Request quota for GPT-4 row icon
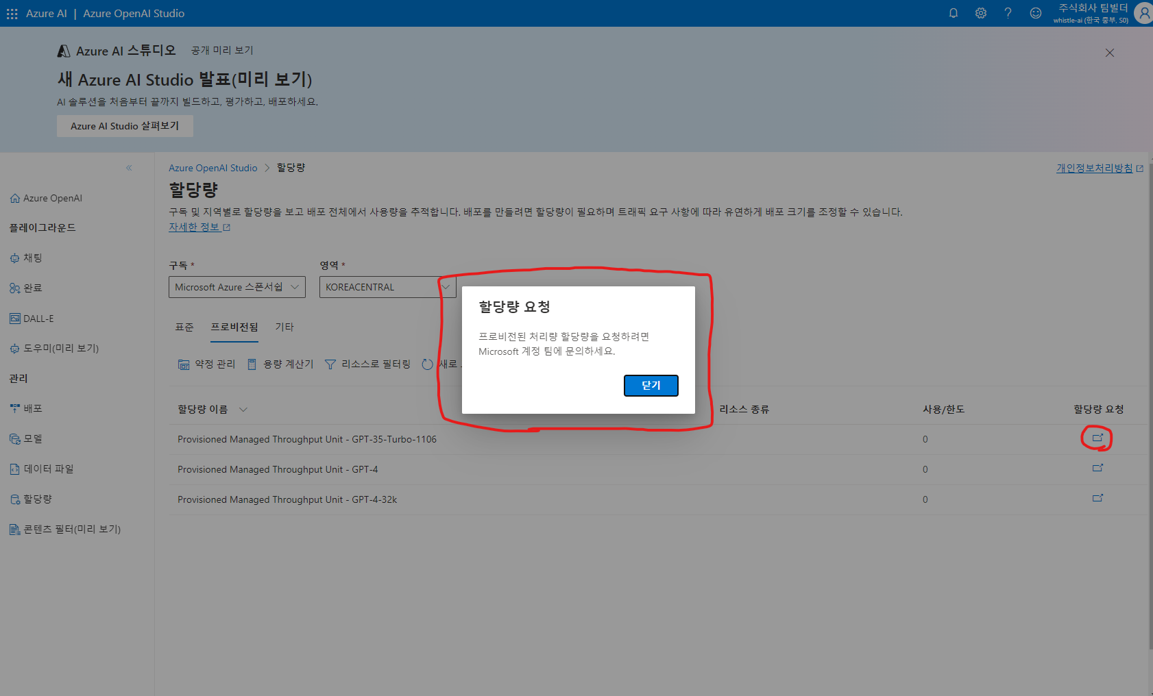1153x696 pixels. pos(1097,468)
